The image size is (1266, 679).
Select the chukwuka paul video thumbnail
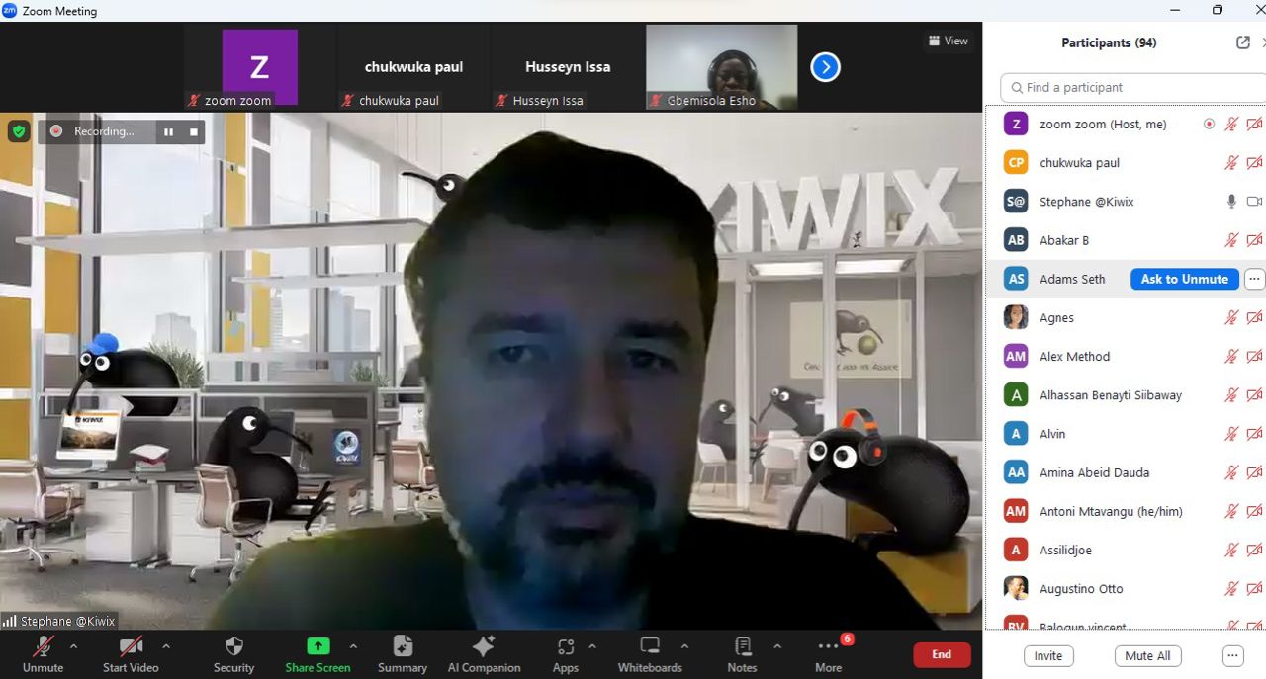click(x=413, y=67)
